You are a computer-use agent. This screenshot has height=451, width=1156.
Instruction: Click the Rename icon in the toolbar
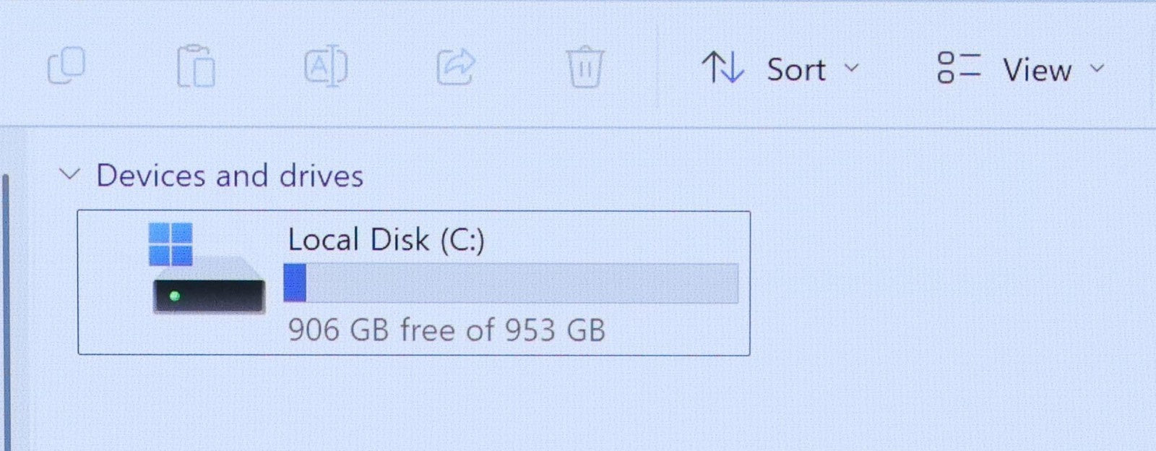[326, 67]
